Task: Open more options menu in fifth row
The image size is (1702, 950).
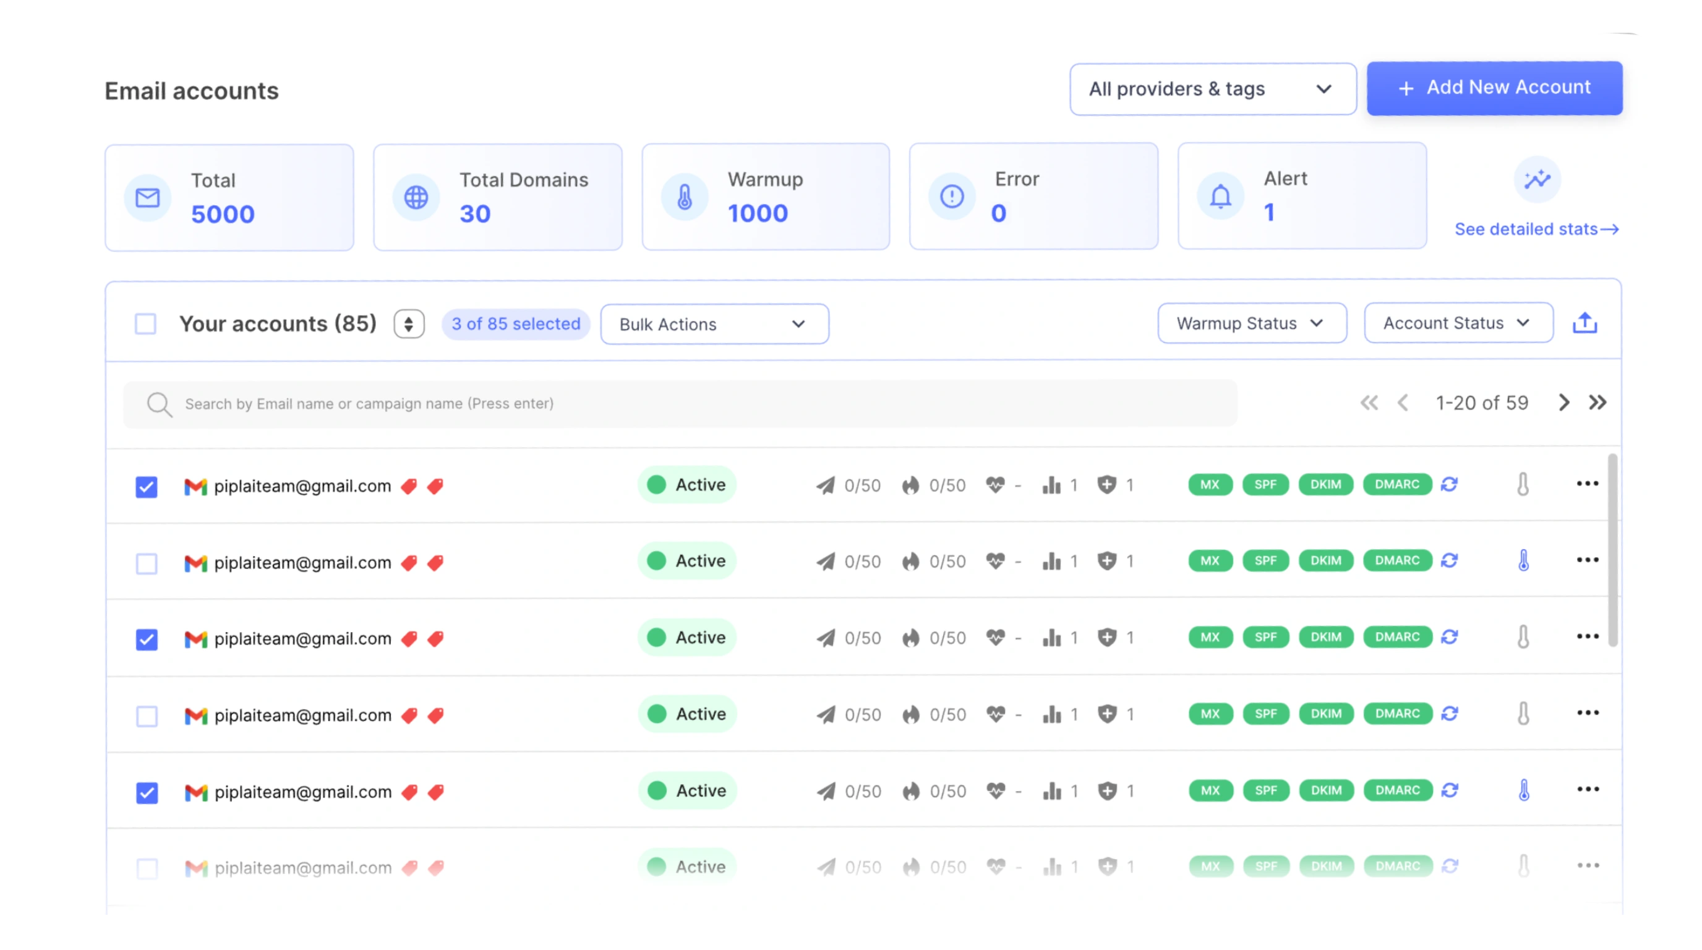Action: click(x=1588, y=789)
